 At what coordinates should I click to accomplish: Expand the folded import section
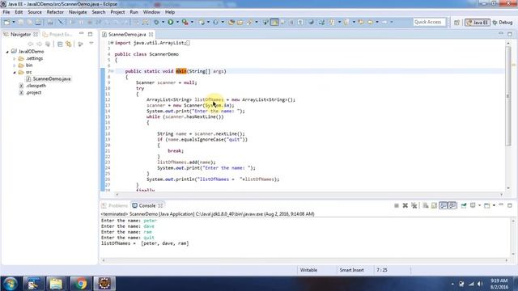coord(112,43)
